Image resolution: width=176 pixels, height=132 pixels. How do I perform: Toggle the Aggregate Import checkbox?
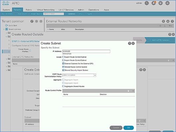63,83
